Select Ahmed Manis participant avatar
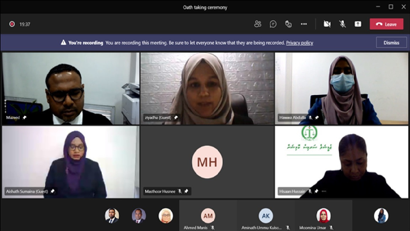 coord(208,216)
